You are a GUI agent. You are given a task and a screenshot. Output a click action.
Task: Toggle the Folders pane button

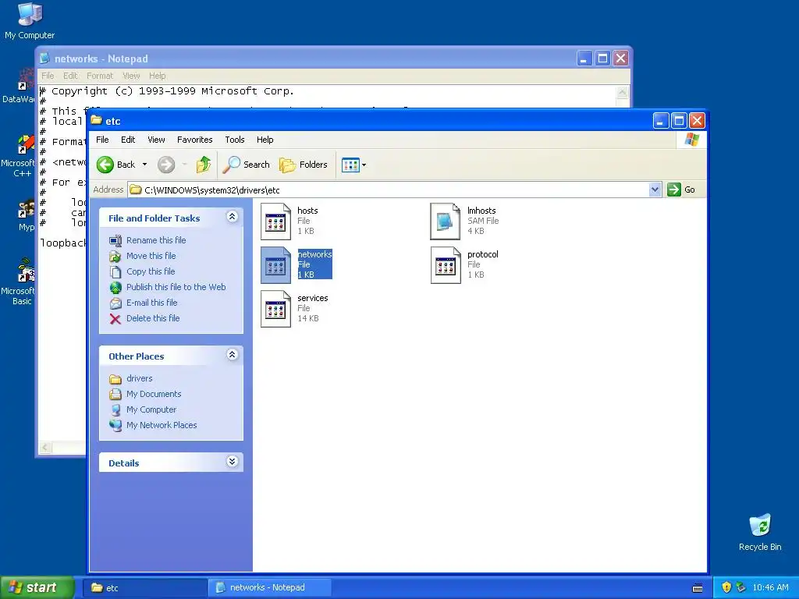(x=304, y=165)
